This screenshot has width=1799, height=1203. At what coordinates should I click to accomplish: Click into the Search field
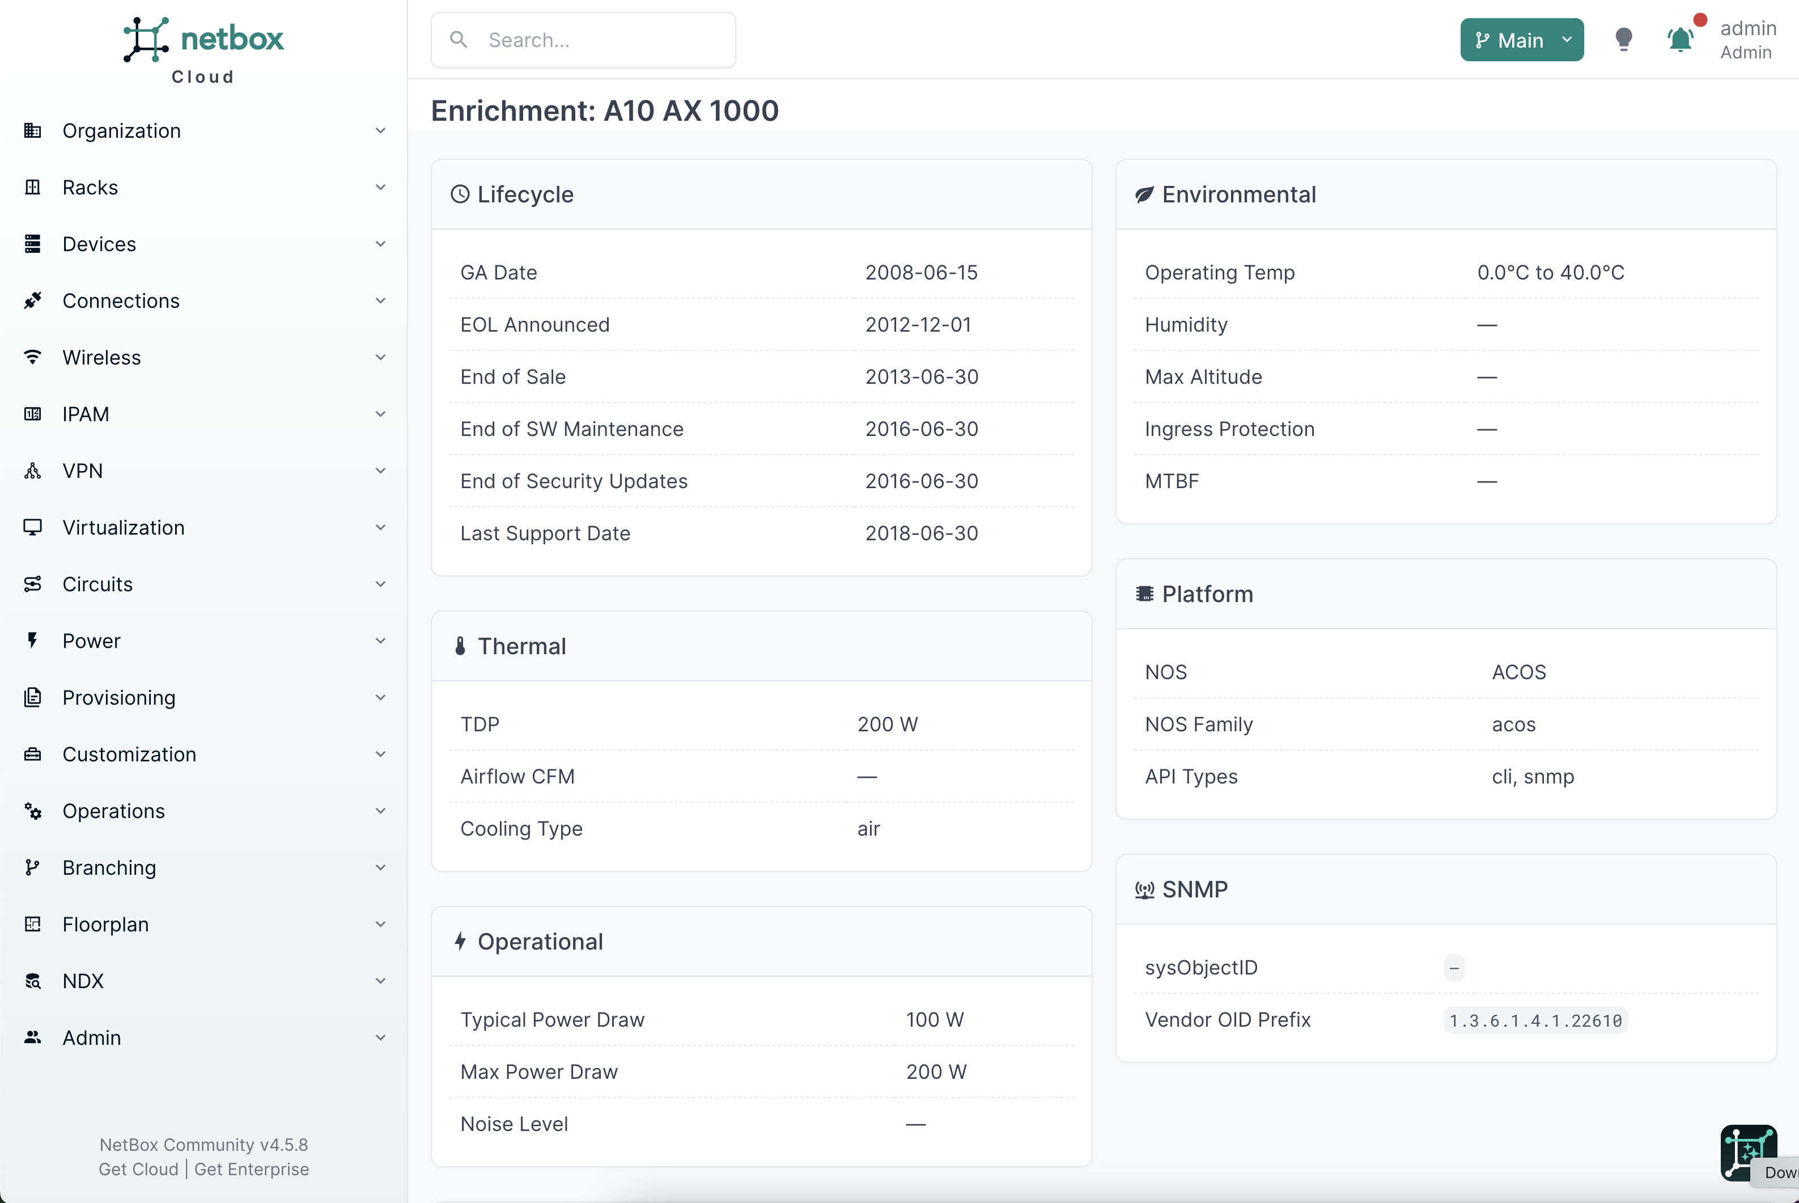click(583, 40)
